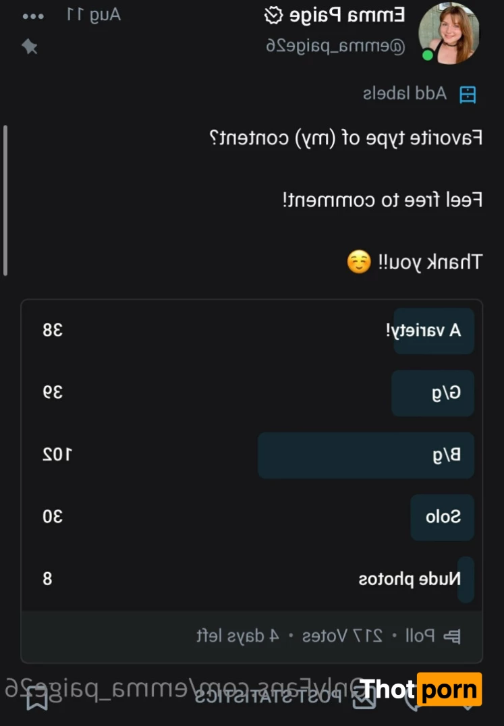This screenshot has width=504, height=726.
Task: Click the statistics chart icon
Action: click(364, 698)
